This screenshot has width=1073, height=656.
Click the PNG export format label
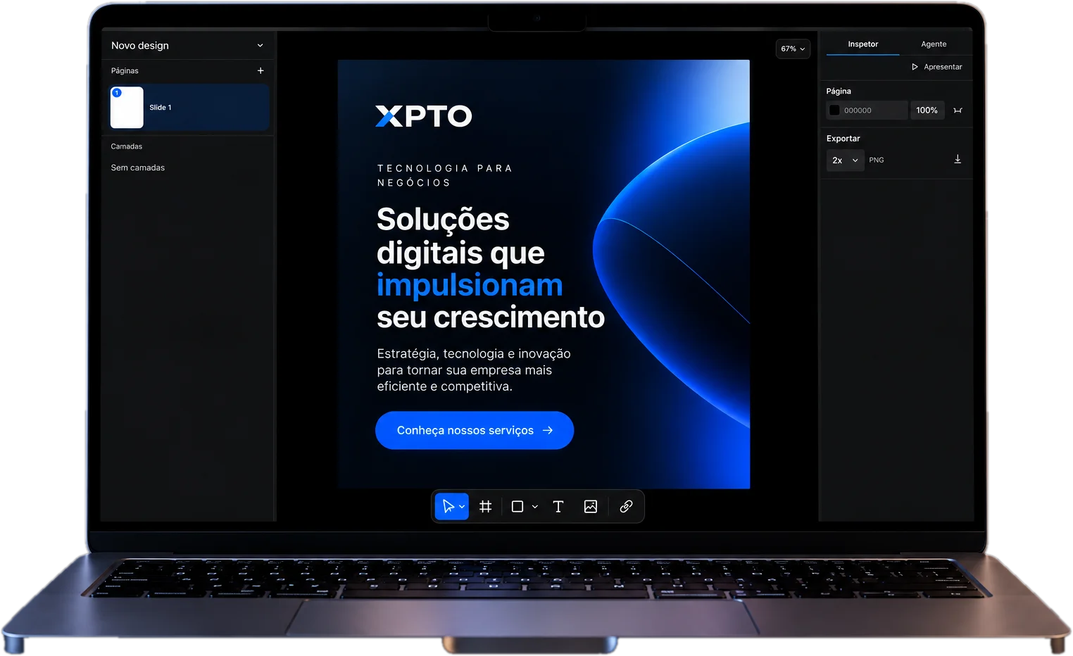877,160
